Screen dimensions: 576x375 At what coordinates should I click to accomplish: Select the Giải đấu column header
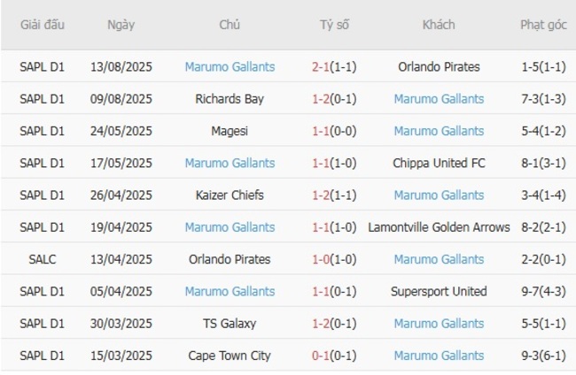43,25
